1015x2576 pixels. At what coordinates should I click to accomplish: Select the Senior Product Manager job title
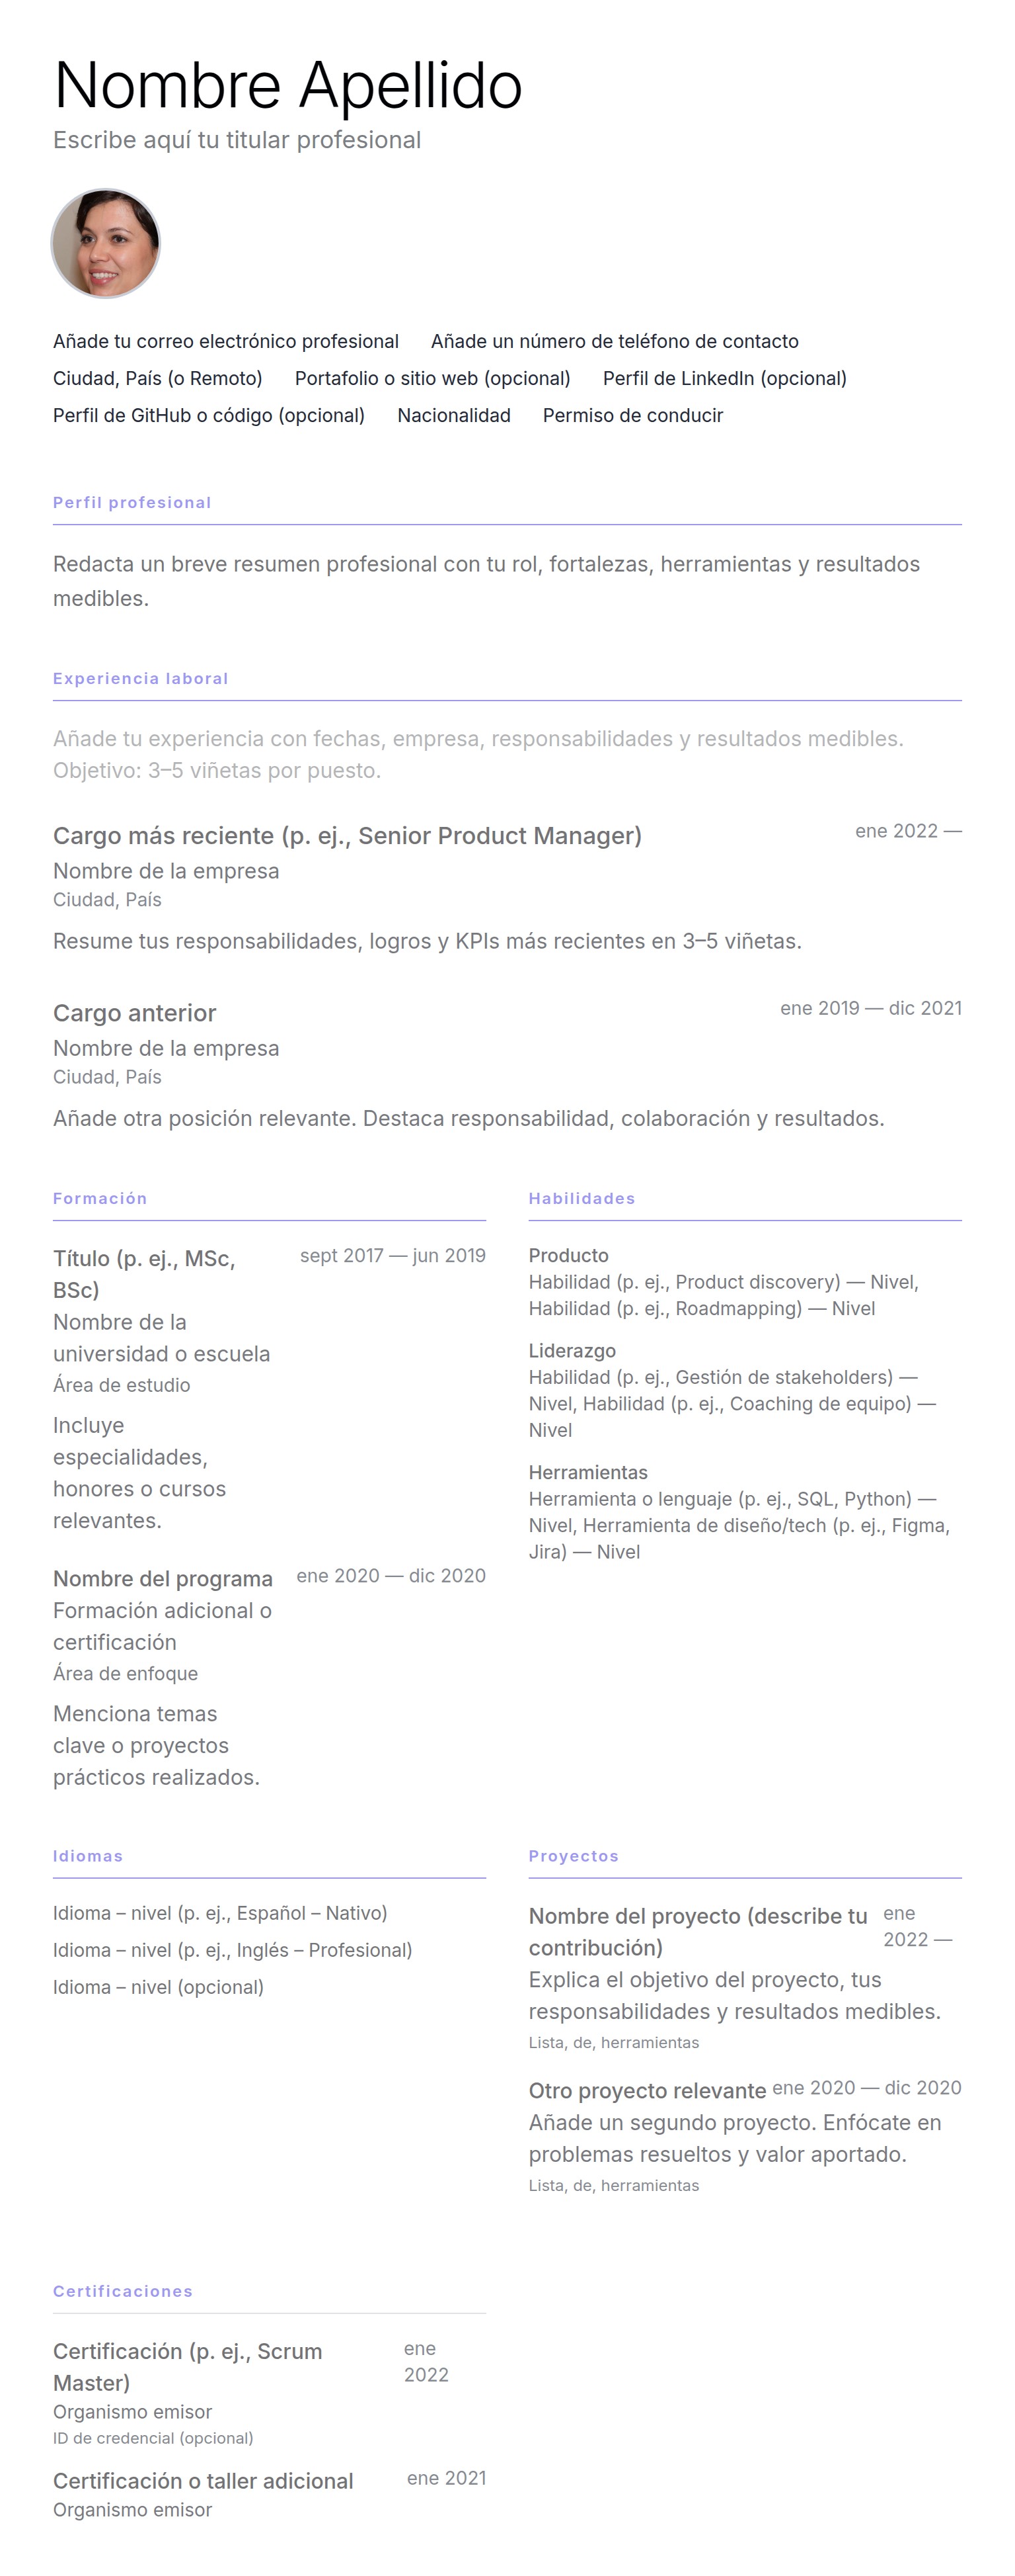tap(347, 836)
